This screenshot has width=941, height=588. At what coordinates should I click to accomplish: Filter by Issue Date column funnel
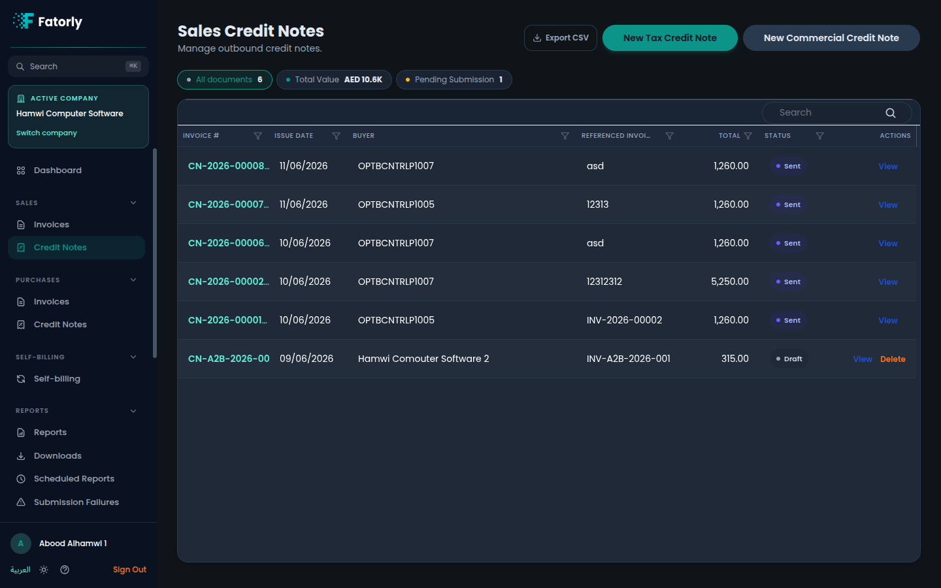(337, 136)
